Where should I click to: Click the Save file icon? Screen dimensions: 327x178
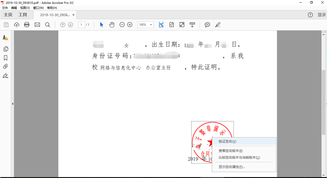click(6, 25)
